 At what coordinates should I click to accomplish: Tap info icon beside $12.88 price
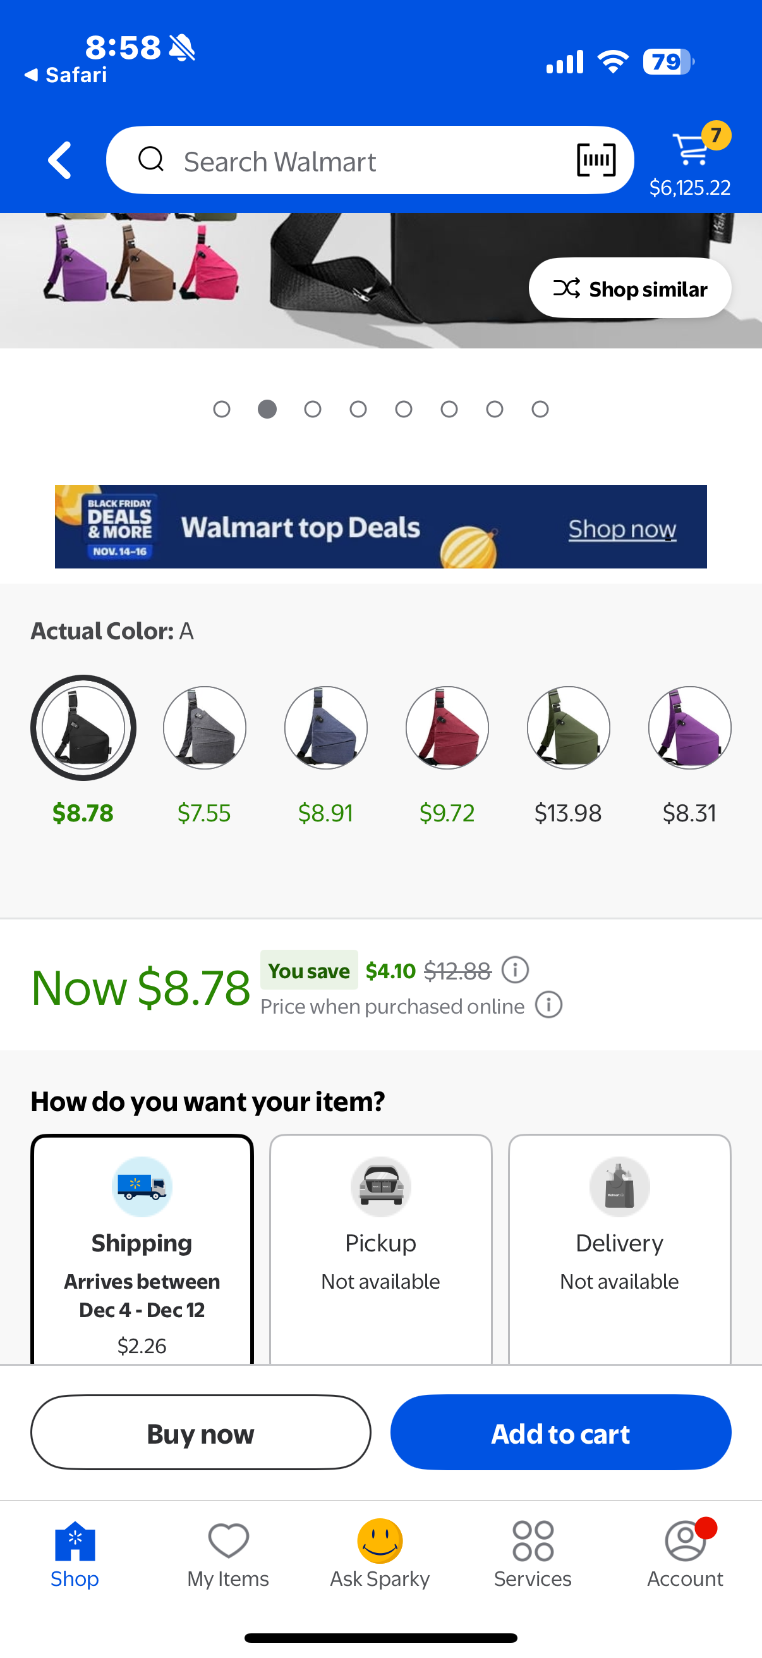[515, 969]
